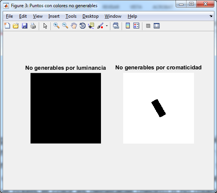Insert Legend from toolbar
Screen dimensions: 217x193
[136, 26]
